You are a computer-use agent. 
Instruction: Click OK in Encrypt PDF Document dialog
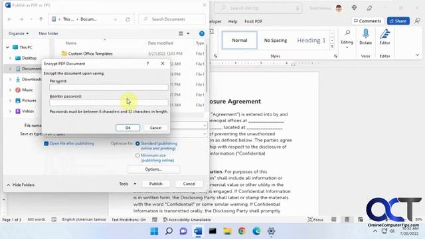[x=127, y=127]
